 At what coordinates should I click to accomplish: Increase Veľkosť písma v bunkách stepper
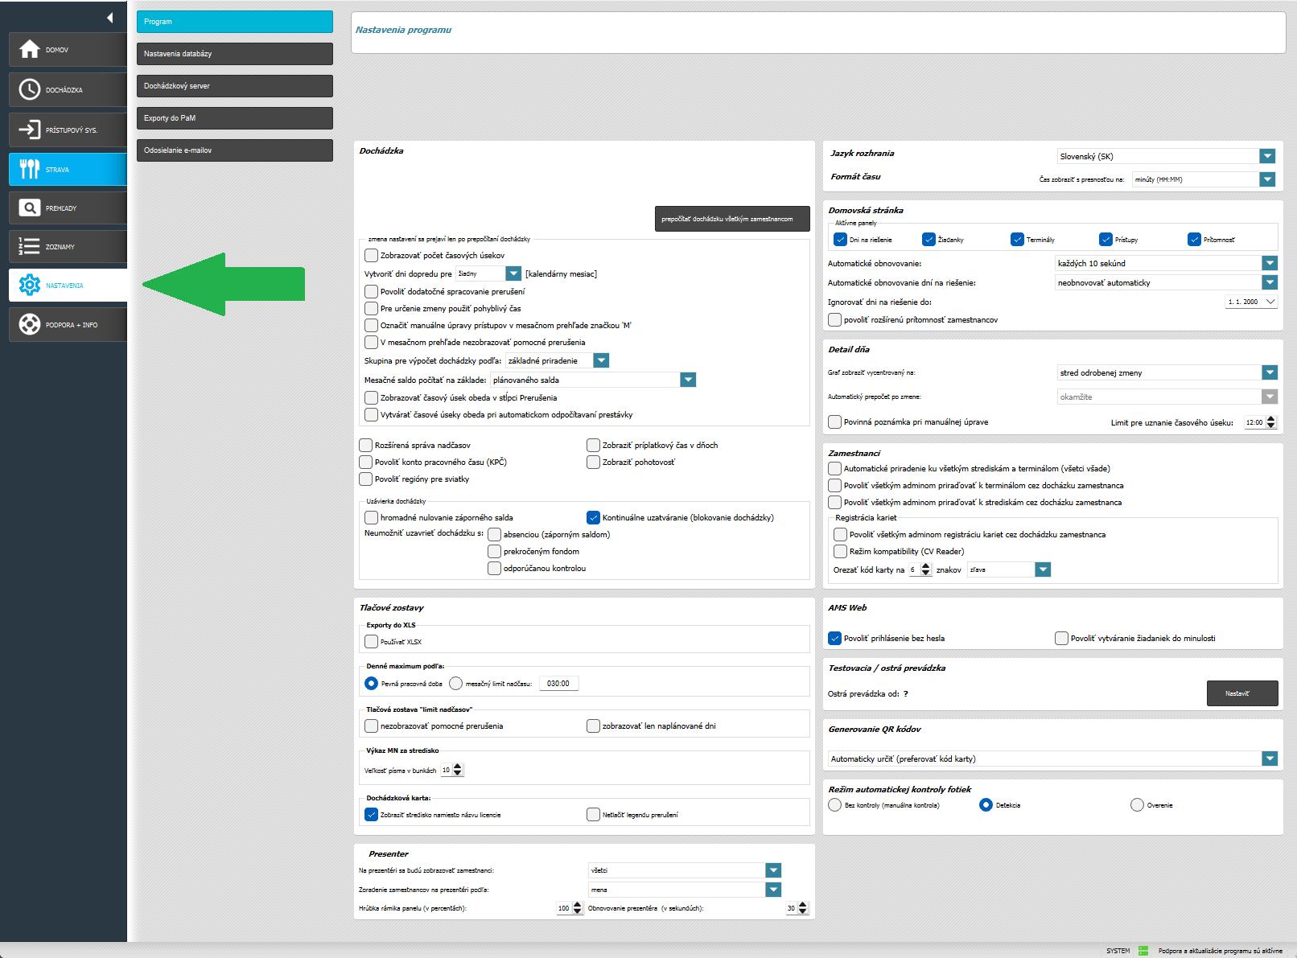coord(458,767)
